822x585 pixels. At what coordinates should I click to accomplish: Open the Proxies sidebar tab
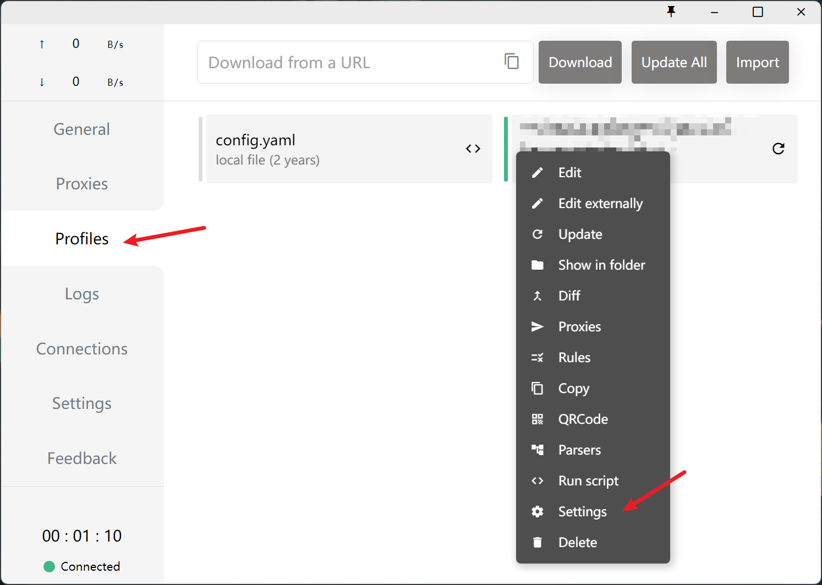(81, 184)
